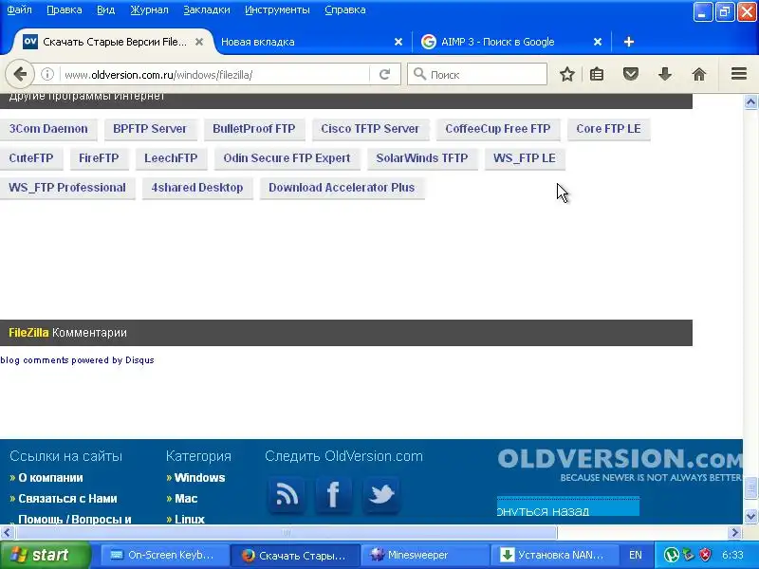Open the Файл menu
Screen dimensions: 759x569
tap(19, 10)
